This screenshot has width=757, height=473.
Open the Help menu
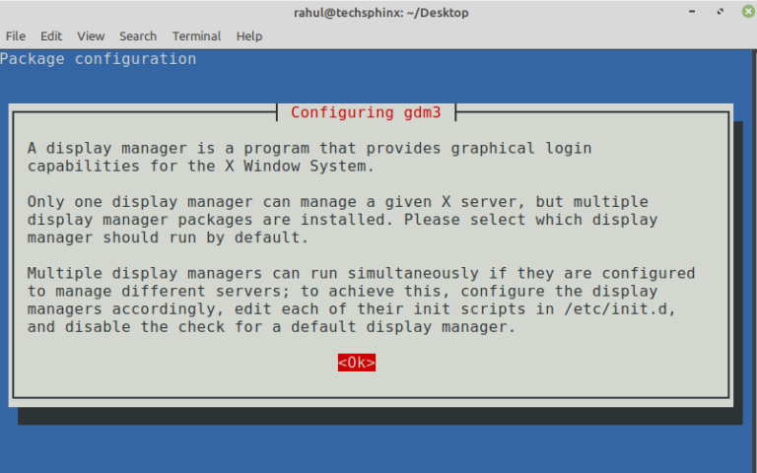coord(249,35)
